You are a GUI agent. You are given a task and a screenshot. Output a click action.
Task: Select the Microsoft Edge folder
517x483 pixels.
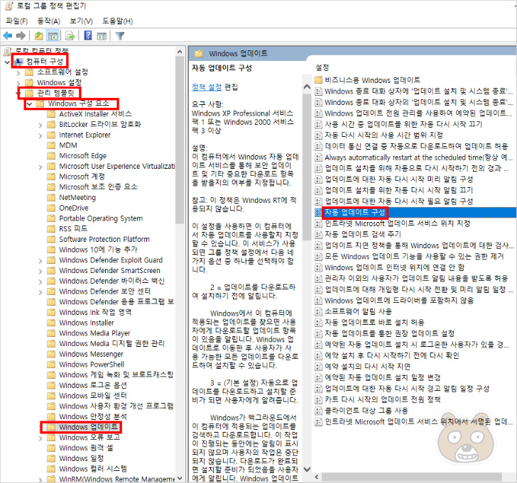point(83,156)
